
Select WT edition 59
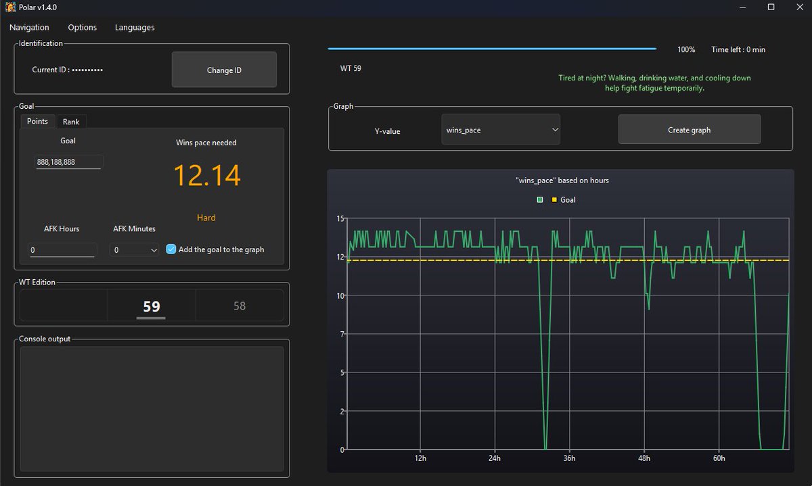[152, 306]
